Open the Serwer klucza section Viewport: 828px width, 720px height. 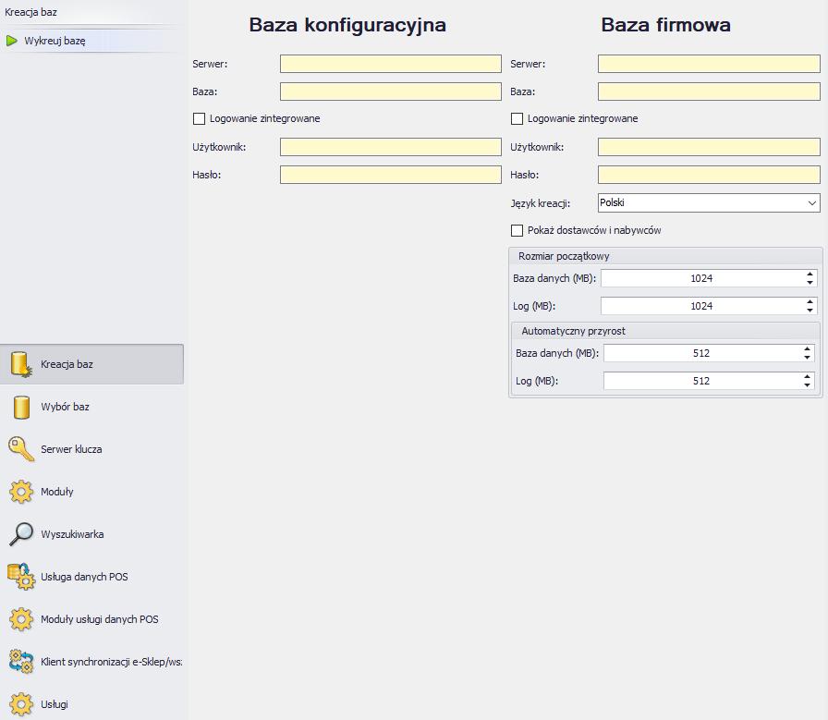point(91,449)
